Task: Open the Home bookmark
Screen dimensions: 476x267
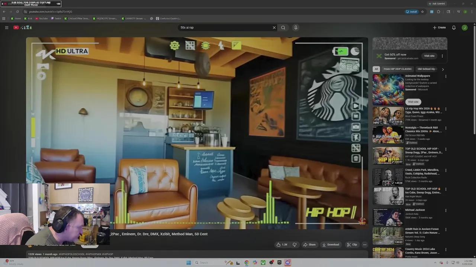Action: coord(16,18)
